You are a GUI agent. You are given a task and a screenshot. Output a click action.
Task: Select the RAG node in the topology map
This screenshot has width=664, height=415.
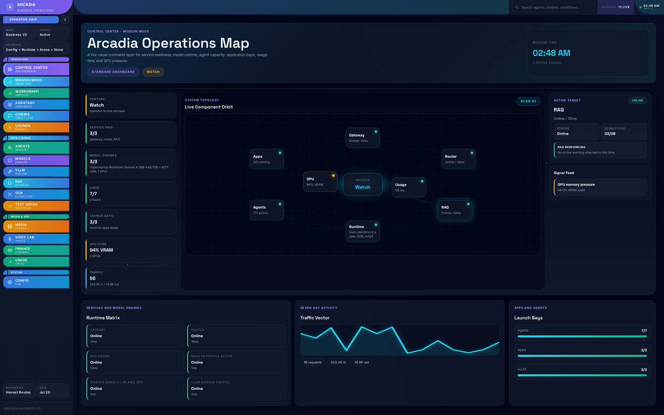click(455, 210)
